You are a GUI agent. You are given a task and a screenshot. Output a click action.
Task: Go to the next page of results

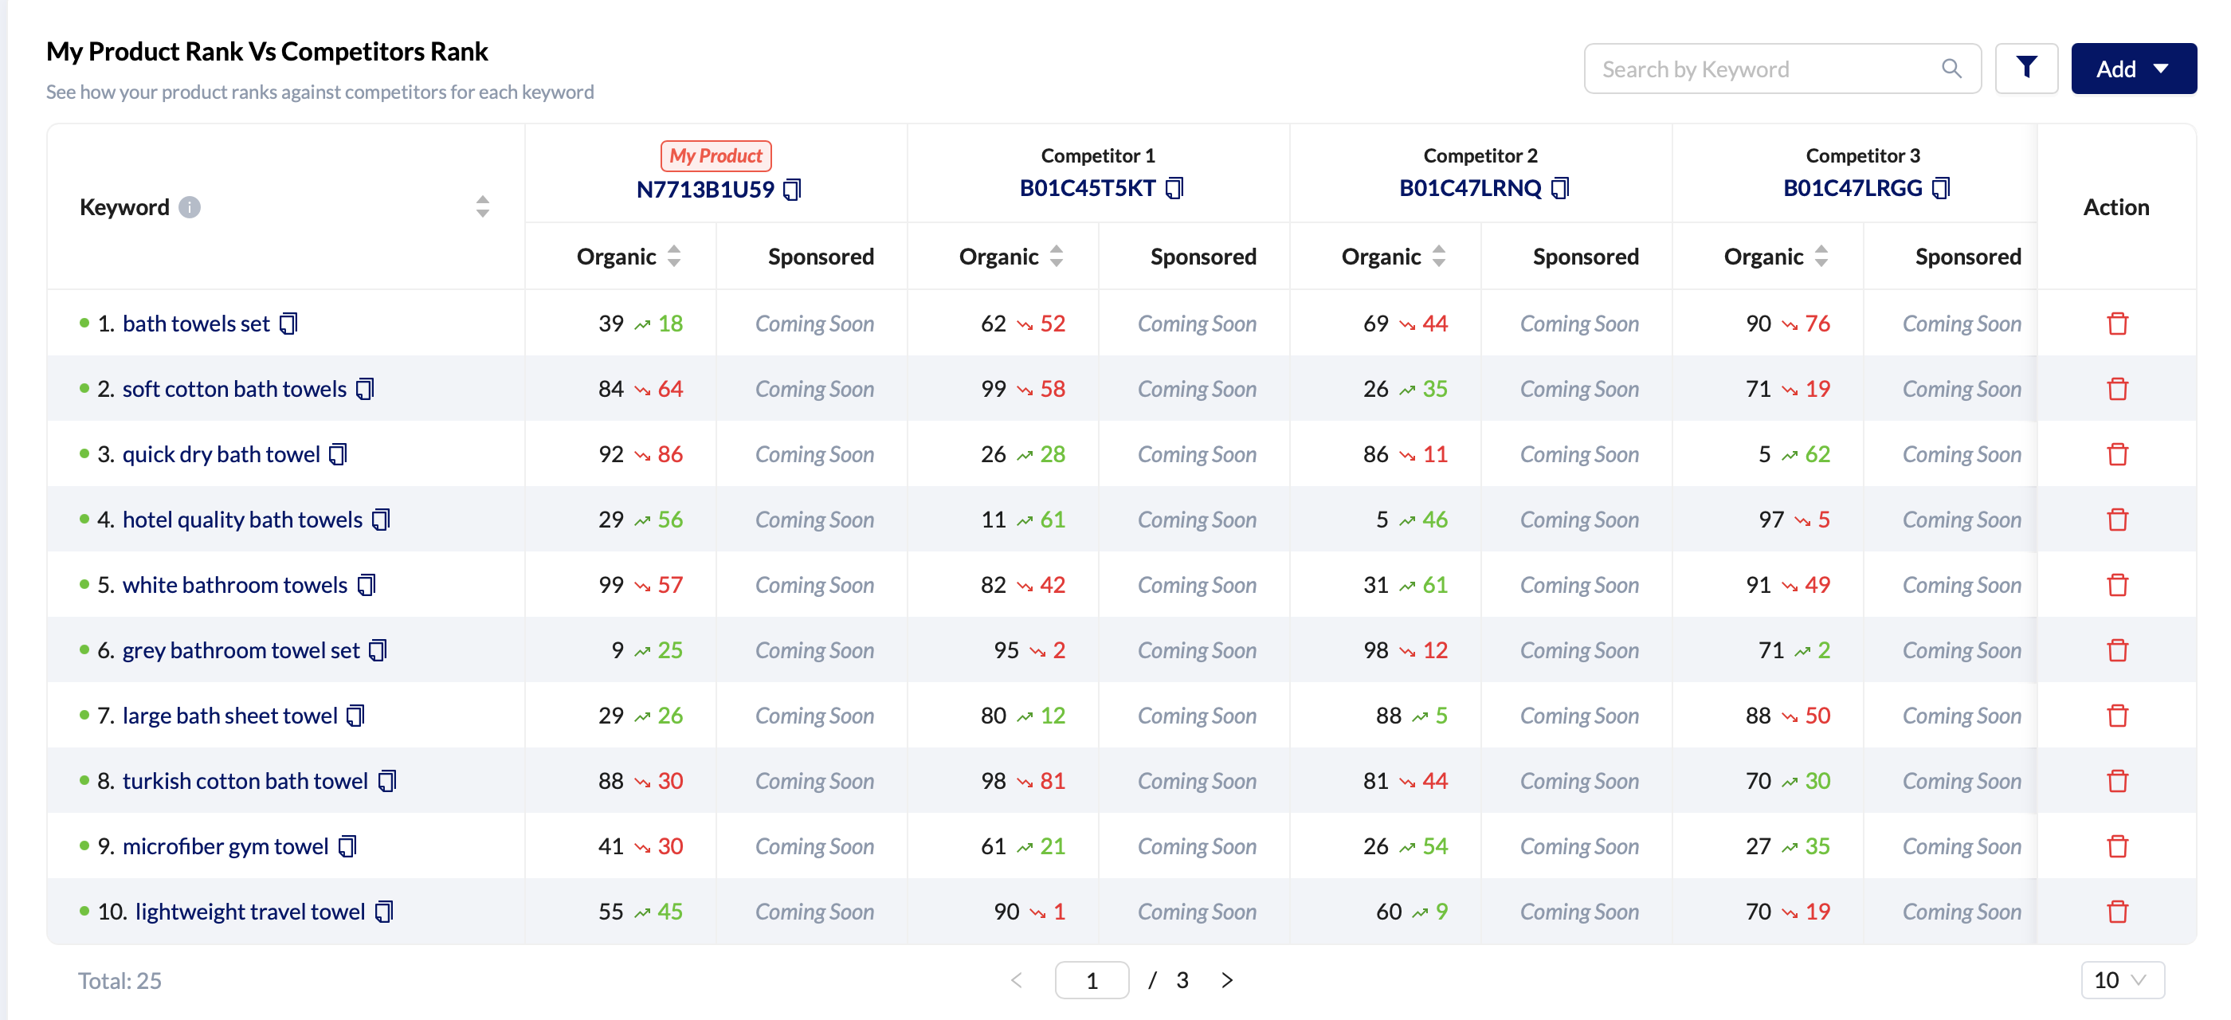tap(1226, 980)
